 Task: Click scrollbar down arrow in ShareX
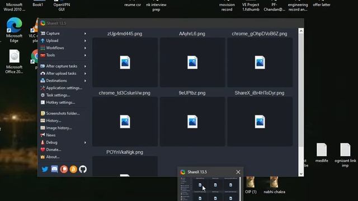[x=301, y=174]
